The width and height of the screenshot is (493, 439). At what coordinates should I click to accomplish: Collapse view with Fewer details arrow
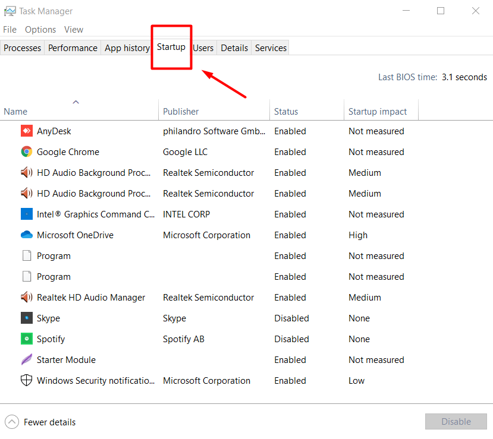(12, 422)
